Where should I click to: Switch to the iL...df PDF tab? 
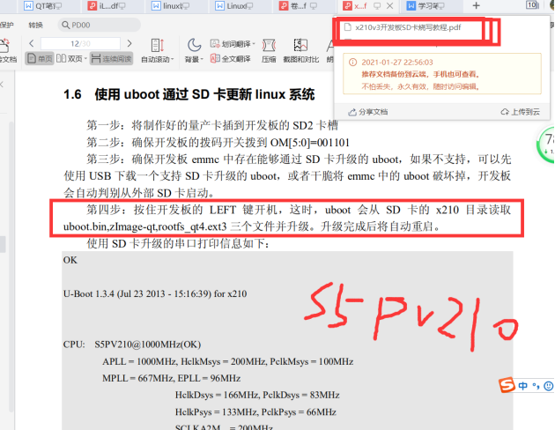tap(108, 5)
